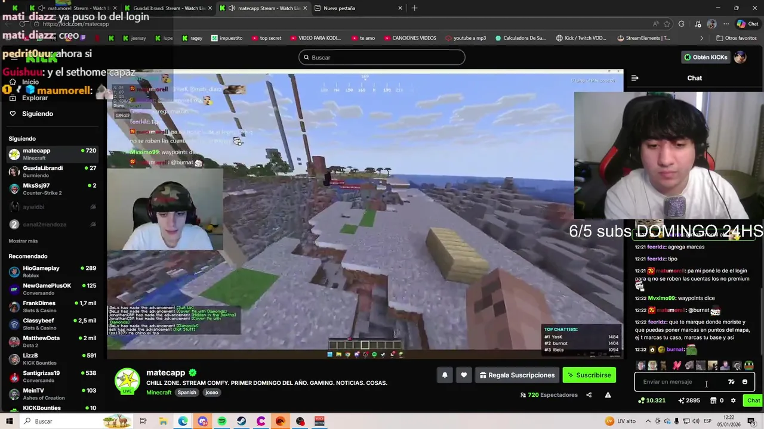Screen dimensions: 764x429
Task: Click the Regala Suscripciones button
Action: [x=517, y=375]
